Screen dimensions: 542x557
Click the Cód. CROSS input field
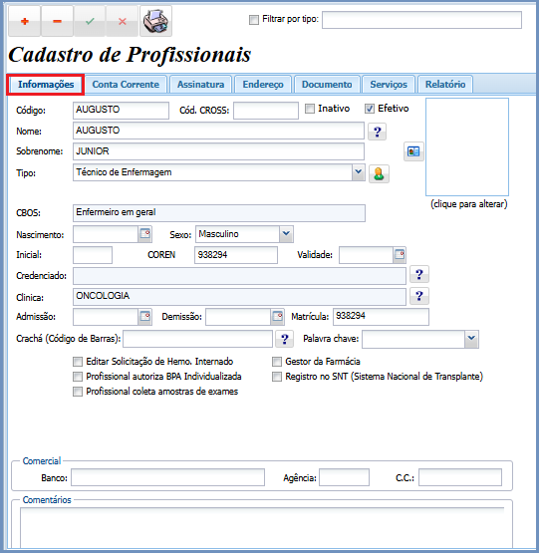click(x=267, y=111)
